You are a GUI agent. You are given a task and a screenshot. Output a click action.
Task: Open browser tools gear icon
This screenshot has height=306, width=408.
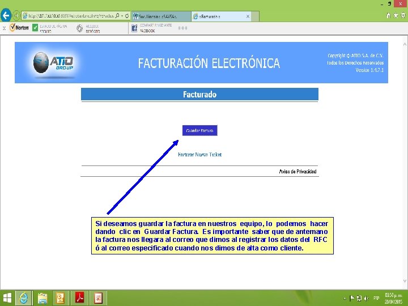[x=403, y=15]
